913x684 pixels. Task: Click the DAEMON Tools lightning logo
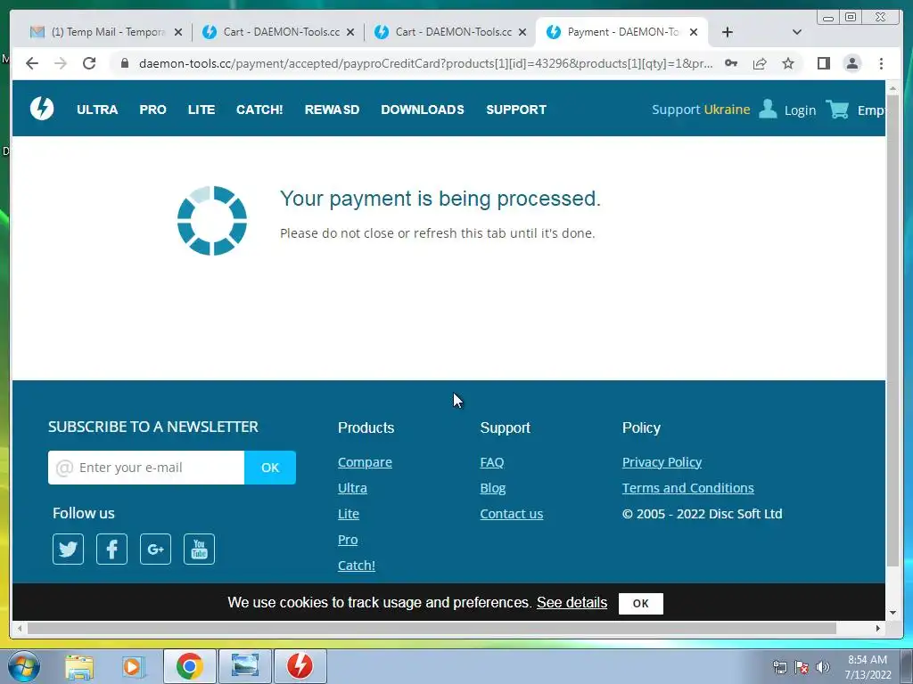coord(42,109)
